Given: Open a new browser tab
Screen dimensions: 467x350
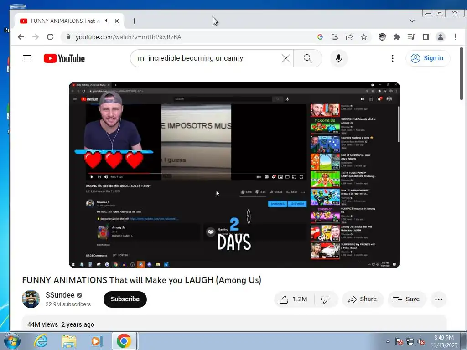Looking at the screenshot, I should click(x=134, y=21).
